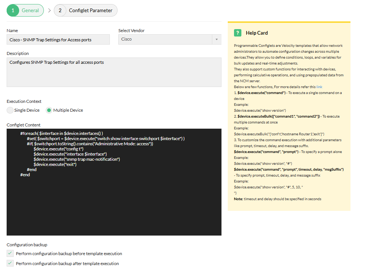
Task: Switch to the Configlet Parameter step
Action: [x=85, y=10]
